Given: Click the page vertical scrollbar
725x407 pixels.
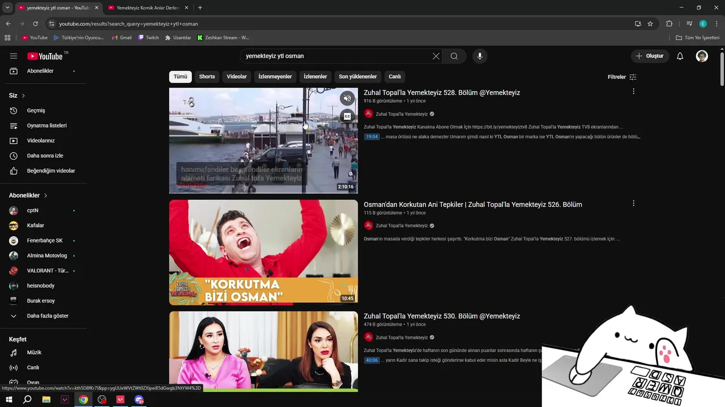Looking at the screenshot, I should pos(722,69).
